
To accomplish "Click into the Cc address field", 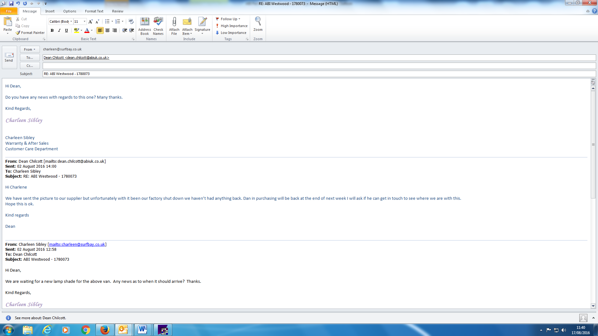I will point(318,66).
